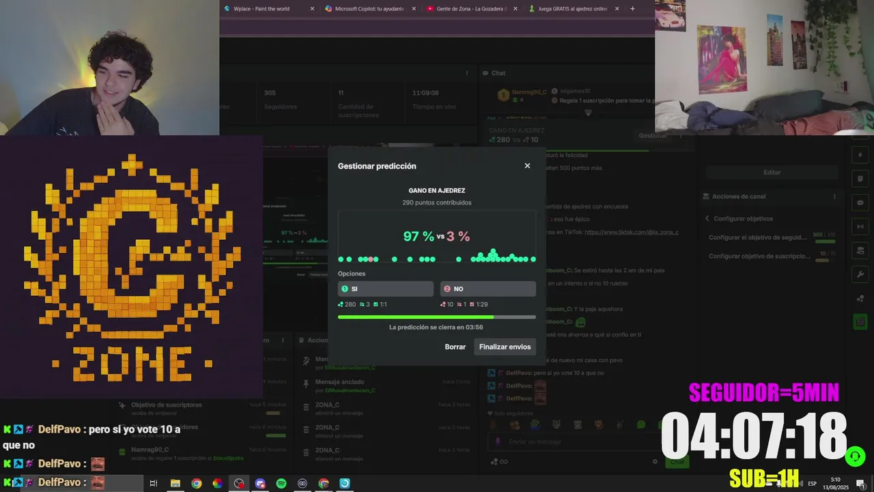874x492 pixels.
Task: Open Configurar el objetivo de seguidores
Action: (x=758, y=238)
